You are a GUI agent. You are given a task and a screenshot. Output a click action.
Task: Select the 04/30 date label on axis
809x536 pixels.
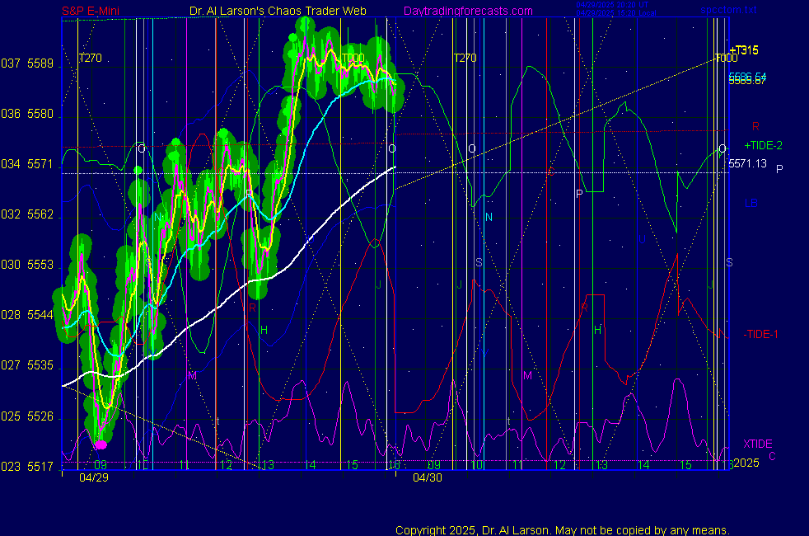(428, 477)
